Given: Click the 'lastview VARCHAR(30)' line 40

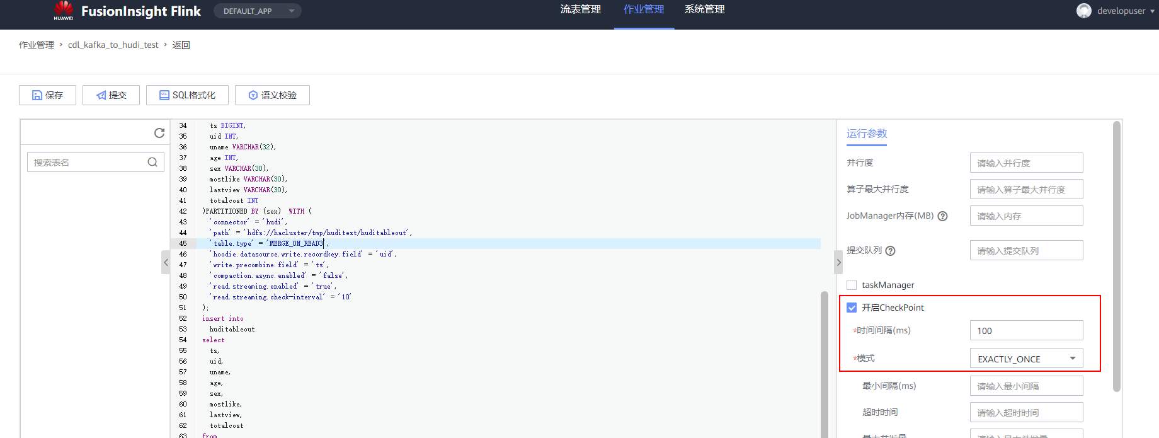Looking at the screenshot, I should (x=248, y=190).
